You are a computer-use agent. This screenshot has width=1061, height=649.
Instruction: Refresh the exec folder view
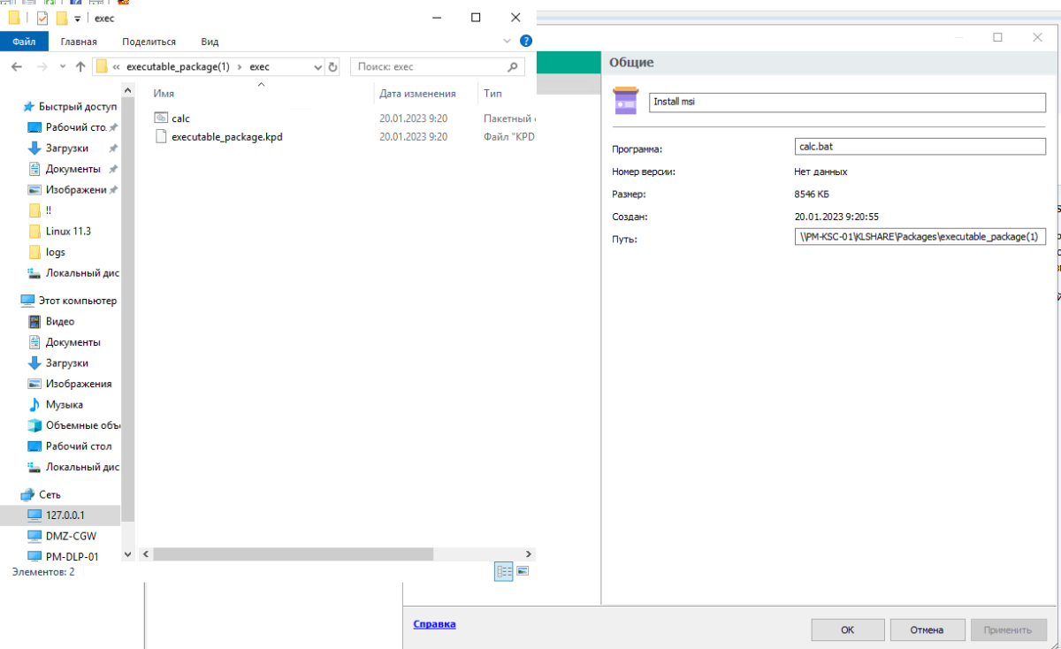[x=332, y=67]
